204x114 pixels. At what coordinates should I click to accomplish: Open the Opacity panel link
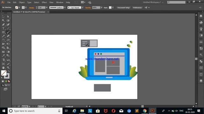point(88,8)
